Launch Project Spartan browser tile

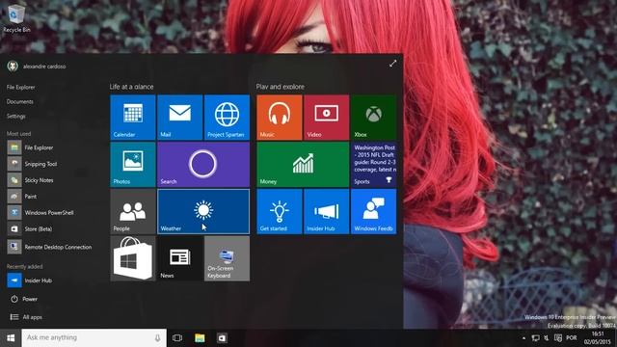click(x=227, y=118)
